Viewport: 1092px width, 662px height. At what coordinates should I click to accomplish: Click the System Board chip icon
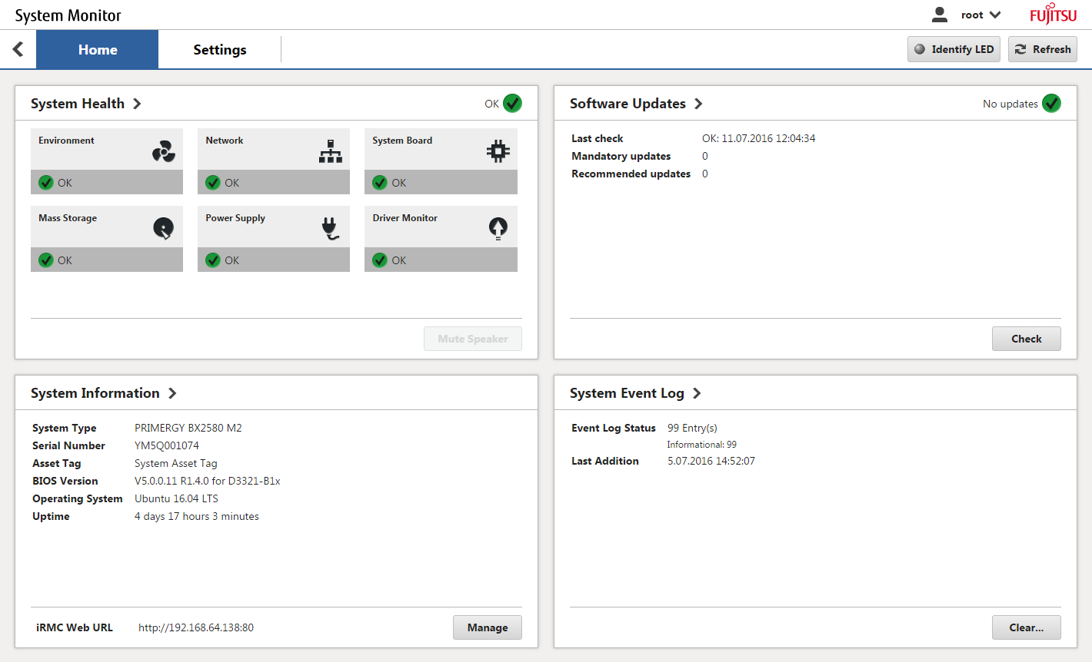click(x=498, y=151)
